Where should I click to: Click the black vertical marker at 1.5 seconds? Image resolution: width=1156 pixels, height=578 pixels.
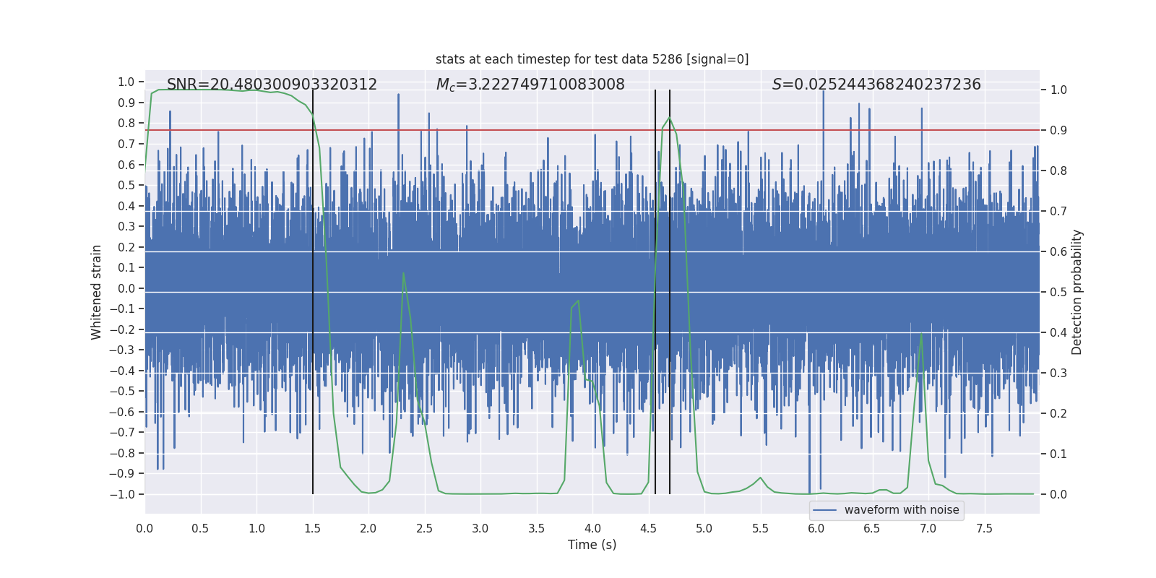click(x=313, y=292)
